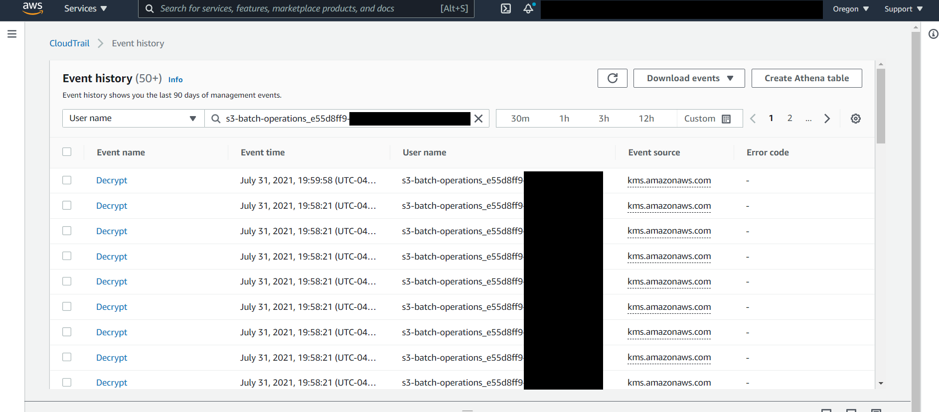Click the search magnifier in filter box
Screen dimensions: 939x412
click(x=216, y=119)
